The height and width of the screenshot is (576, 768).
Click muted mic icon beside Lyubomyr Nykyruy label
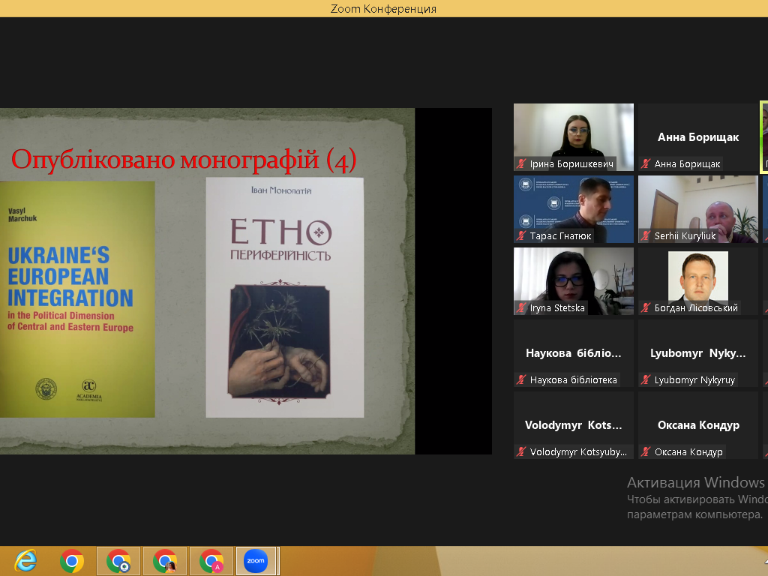(646, 380)
